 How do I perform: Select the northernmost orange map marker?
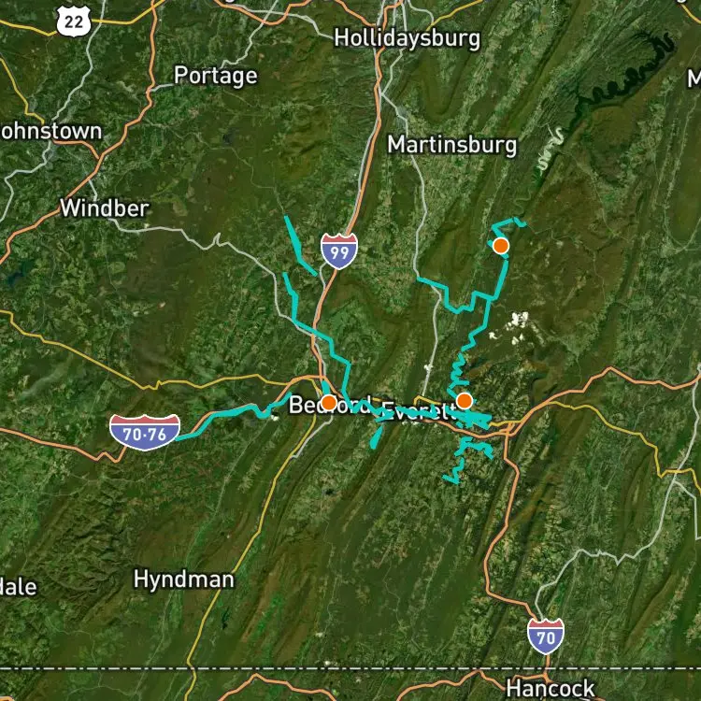point(501,246)
